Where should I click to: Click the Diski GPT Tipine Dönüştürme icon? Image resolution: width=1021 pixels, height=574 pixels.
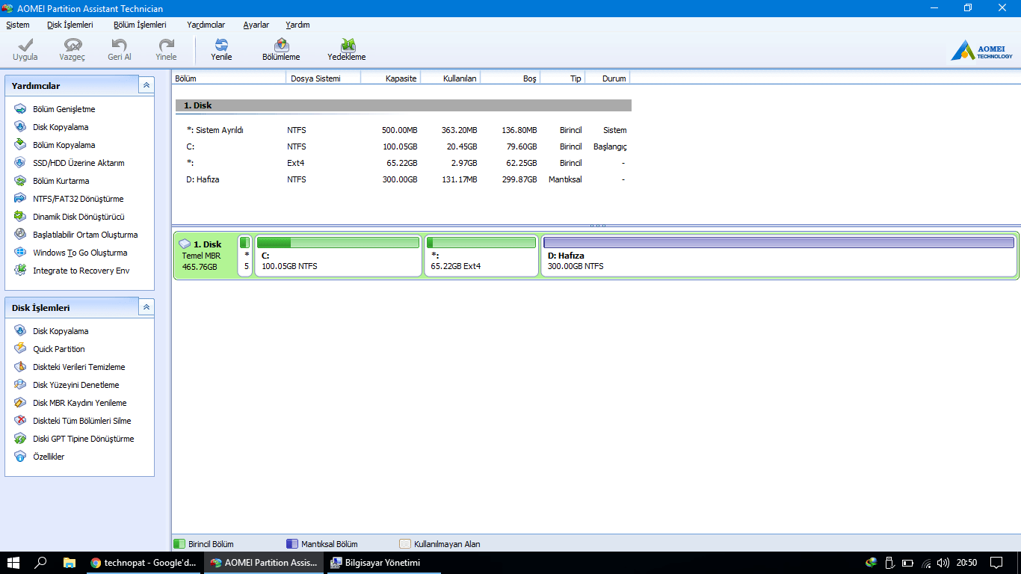pyautogui.click(x=20, y=439)
